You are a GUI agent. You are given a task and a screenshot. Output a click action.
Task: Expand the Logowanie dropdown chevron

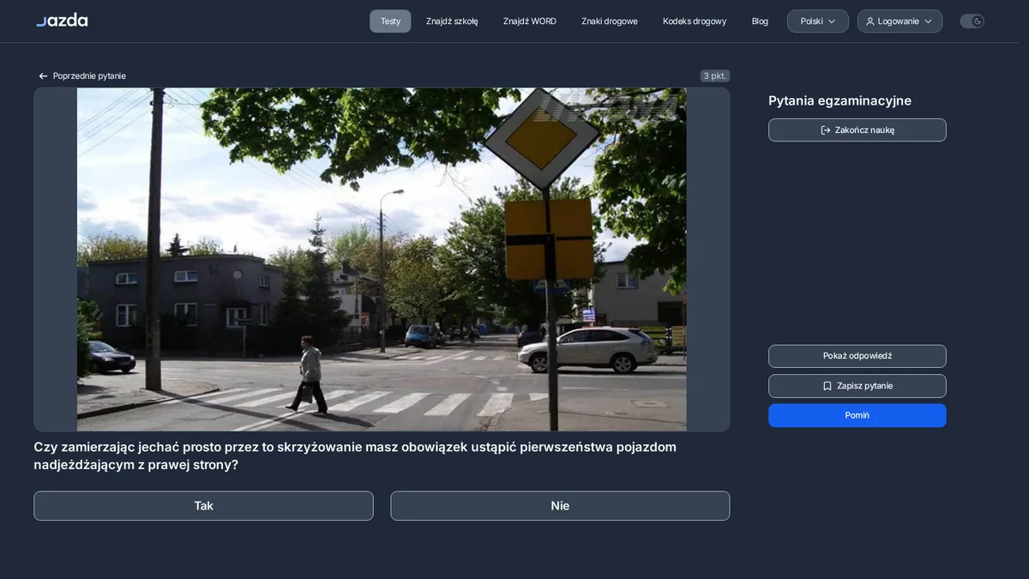point(928,21)
